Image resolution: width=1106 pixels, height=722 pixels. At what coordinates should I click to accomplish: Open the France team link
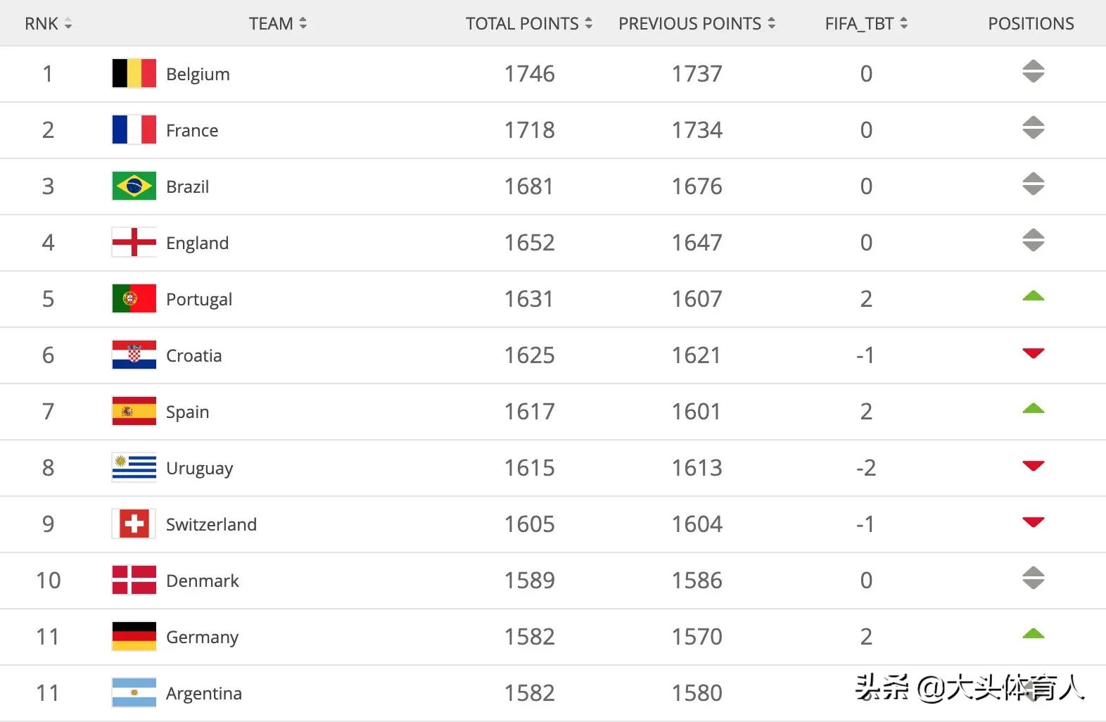coord(192,130)
